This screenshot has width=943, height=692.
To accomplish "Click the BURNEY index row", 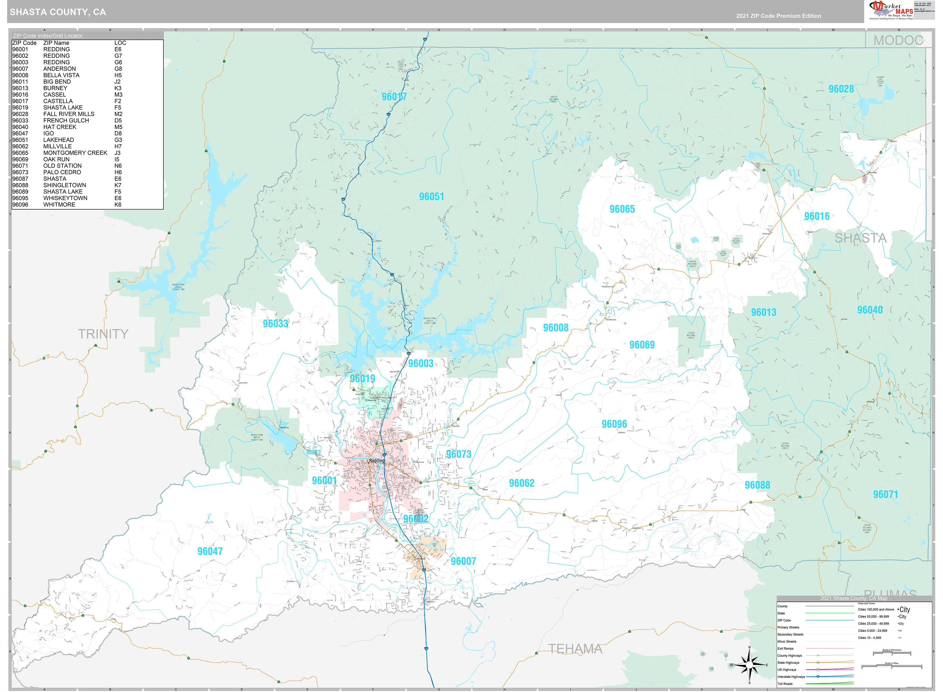I will point(69,88).
